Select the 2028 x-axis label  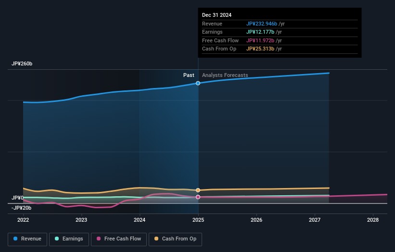[373, 220]
